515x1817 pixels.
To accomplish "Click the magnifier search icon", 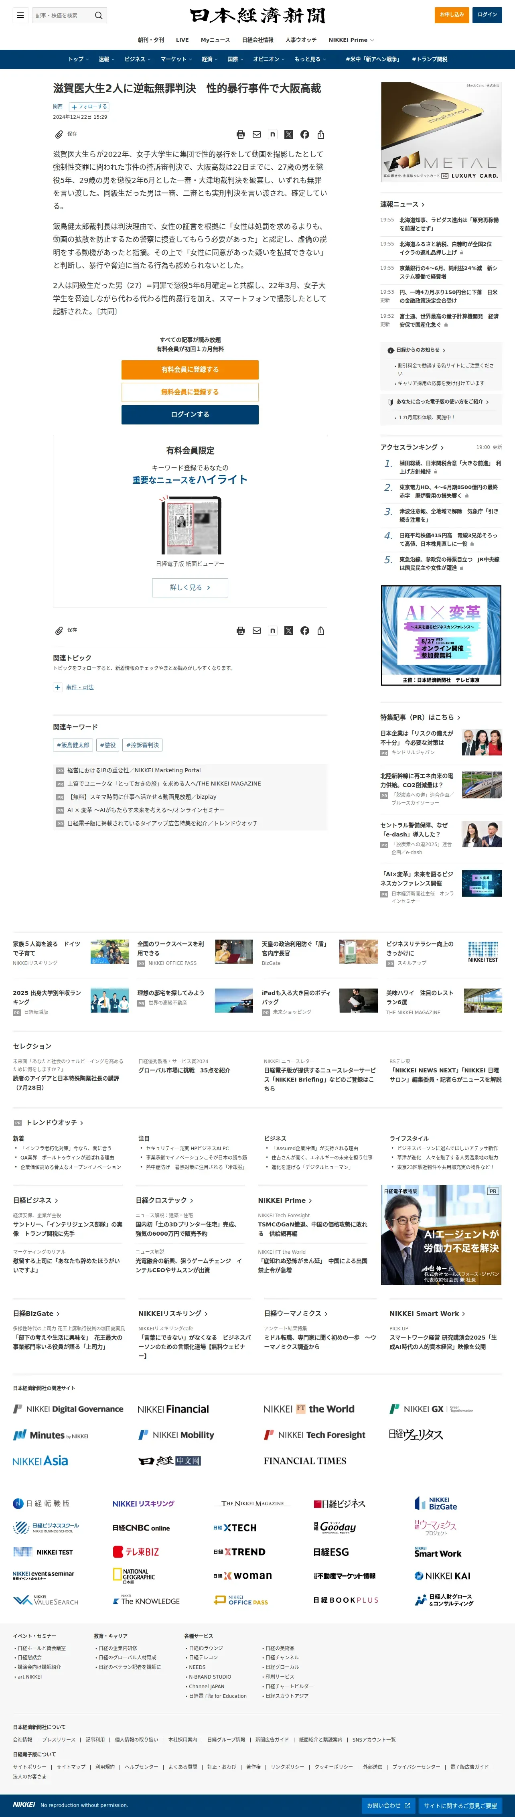I will pyautogui.click(x=99, y=15).
